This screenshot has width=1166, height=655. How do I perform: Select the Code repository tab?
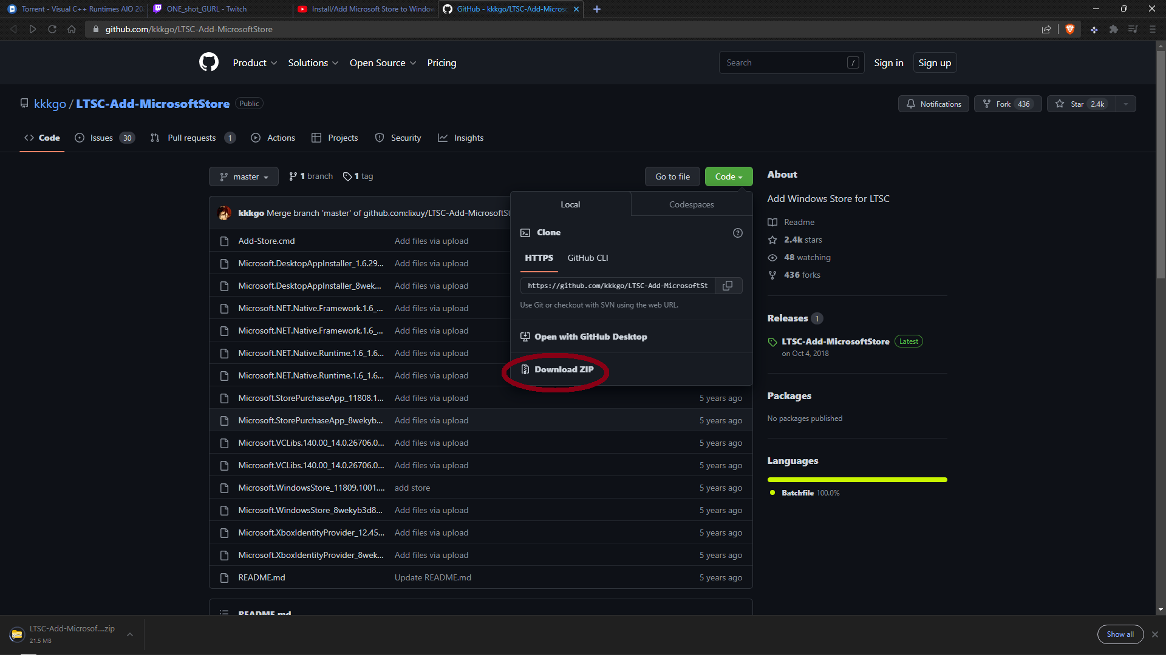[x=42, y=138]
